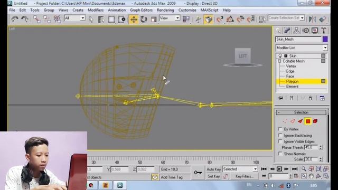Open the Key Filters dialog
The width and height of the screenshot is (338, 190).
(244, 176)
